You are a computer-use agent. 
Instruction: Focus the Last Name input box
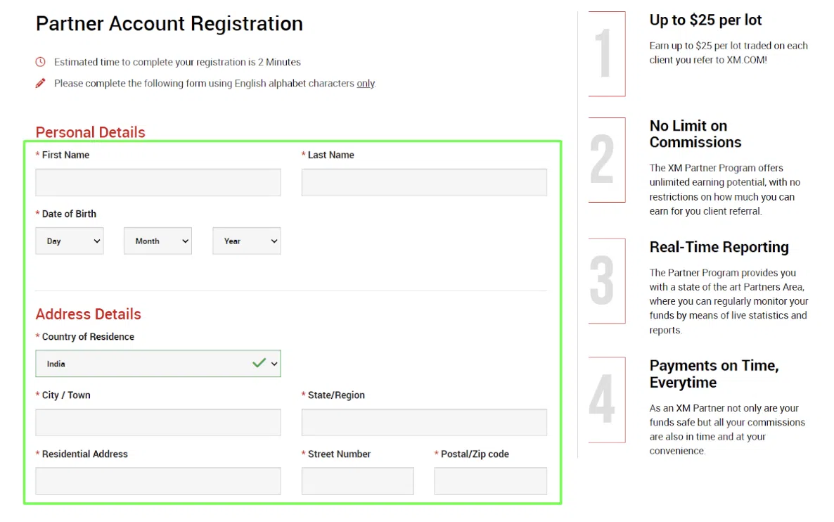tap(424, 182)
